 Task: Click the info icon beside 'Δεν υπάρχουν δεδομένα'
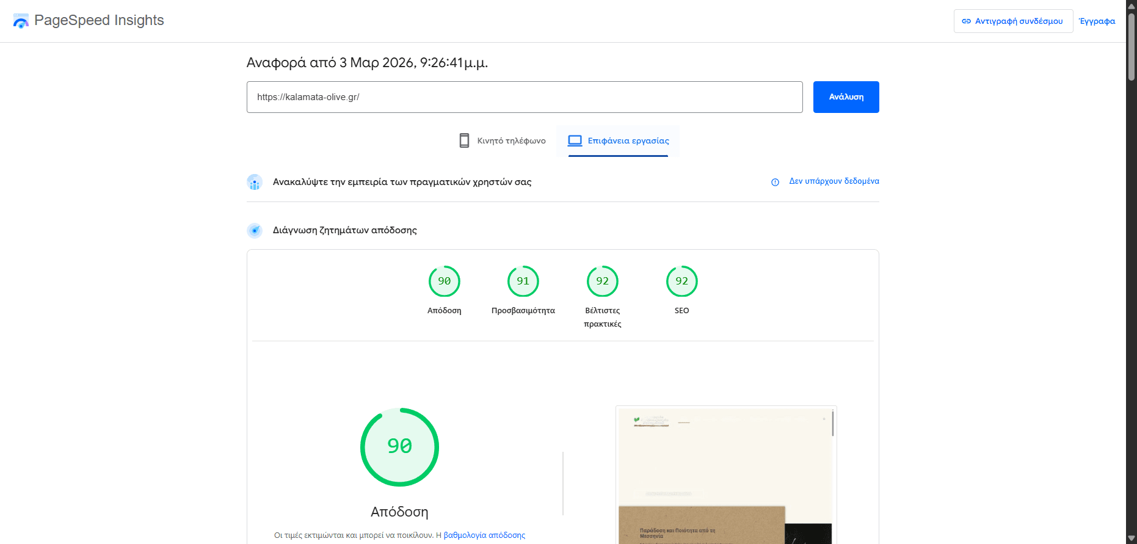click(x=775, y=182)
